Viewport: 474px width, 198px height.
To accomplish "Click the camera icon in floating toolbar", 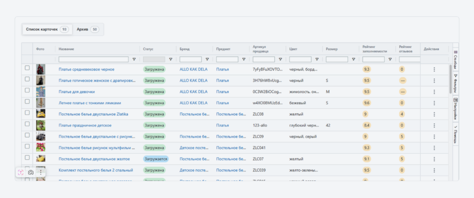I will coord(31,172).
